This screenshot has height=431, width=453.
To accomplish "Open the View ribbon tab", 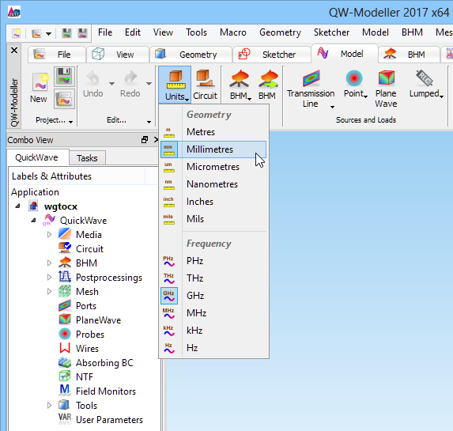I will coord(118,55).
